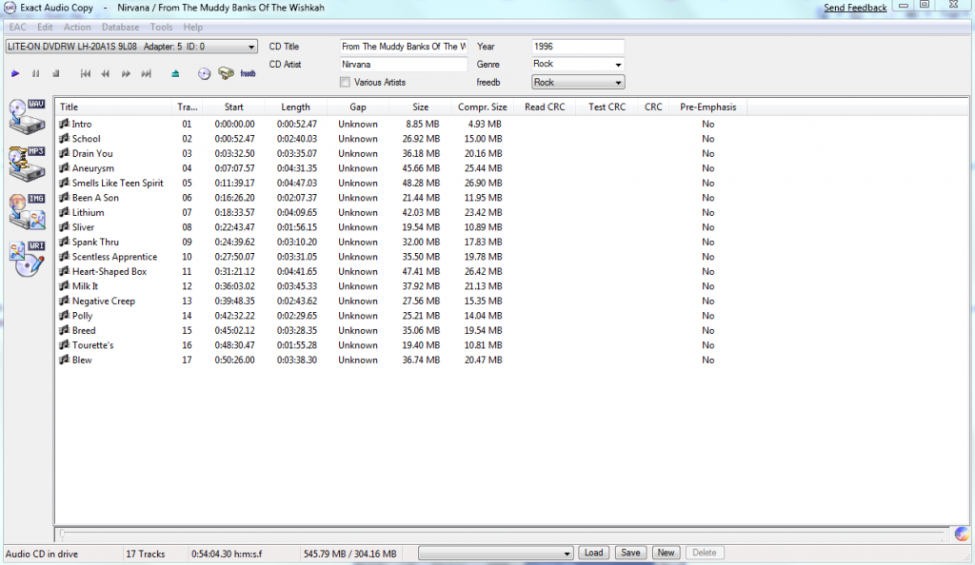Click the Save button

629,553
